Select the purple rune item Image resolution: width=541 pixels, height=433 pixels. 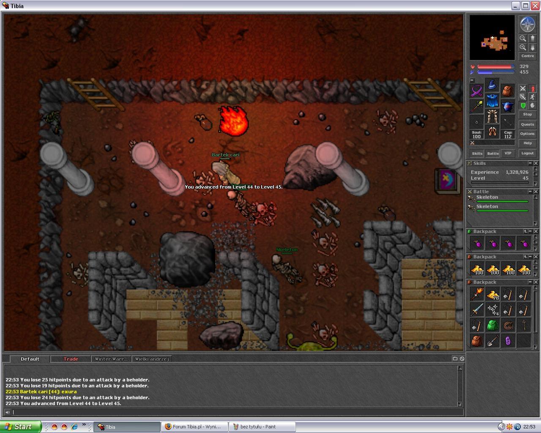(508, 341)
